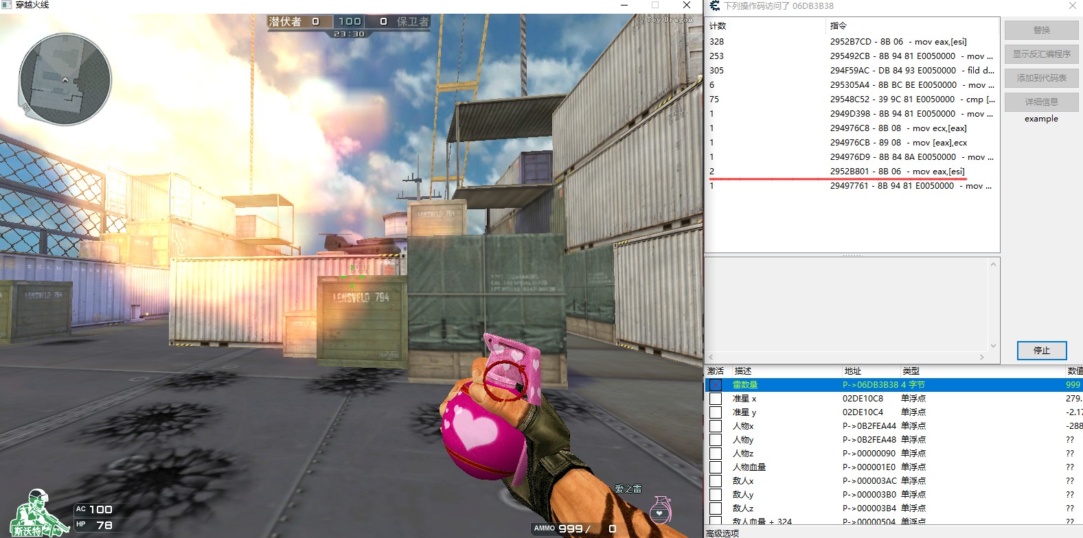Select opcode row 29548C52 cmp instruction
Screen dimensions: 1083x538
(852, 100)
